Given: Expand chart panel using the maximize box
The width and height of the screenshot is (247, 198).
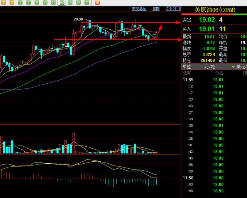Looking at the screenshot, I should 178,8.
